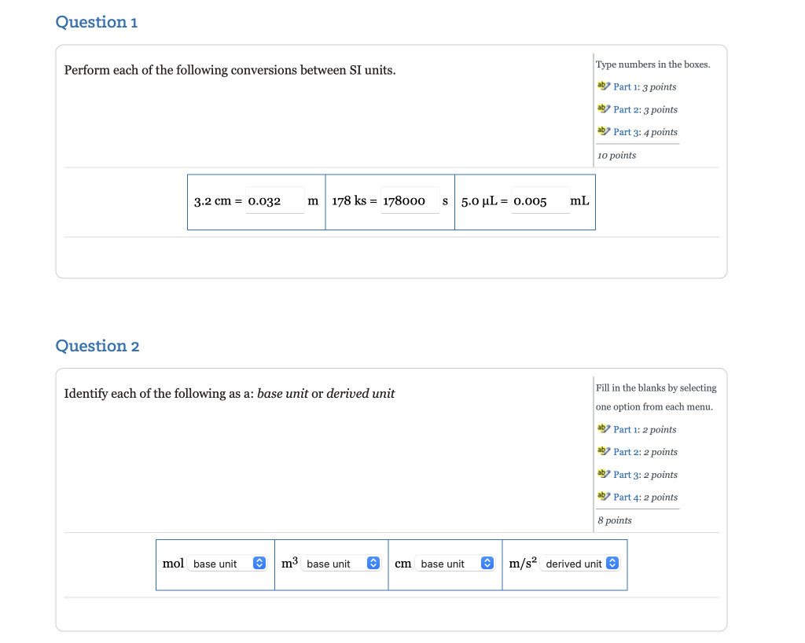Select the 'ab' edit icon beside Part 3 in Question 2
This screenshot has width=805, height=643.
pyautogui.click(x=602, y=474)
